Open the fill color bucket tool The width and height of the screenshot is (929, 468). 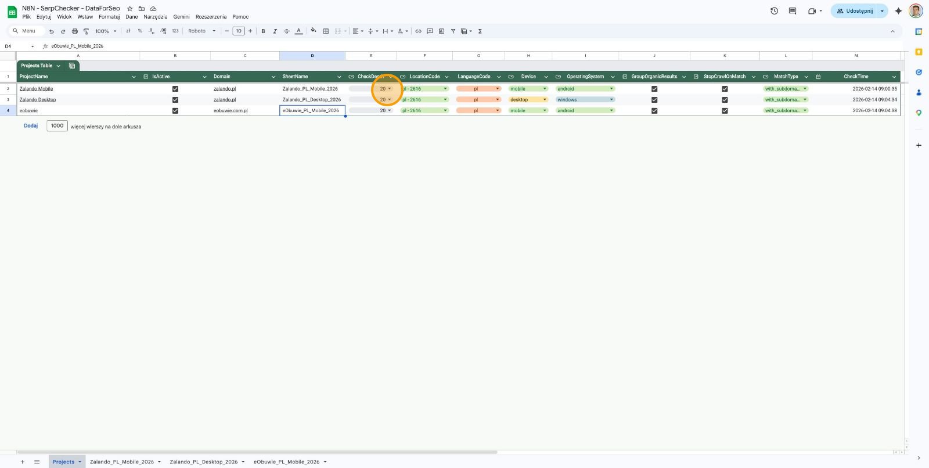[x=314, y=31]
